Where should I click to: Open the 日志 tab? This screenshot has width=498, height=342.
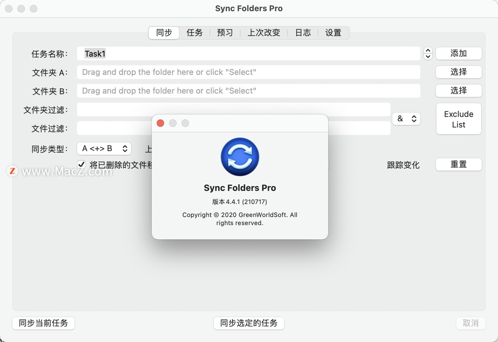[x=303, y=33]
